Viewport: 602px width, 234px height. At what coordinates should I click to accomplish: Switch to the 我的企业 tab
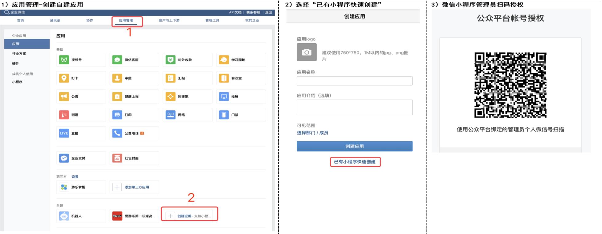[252, 20]
